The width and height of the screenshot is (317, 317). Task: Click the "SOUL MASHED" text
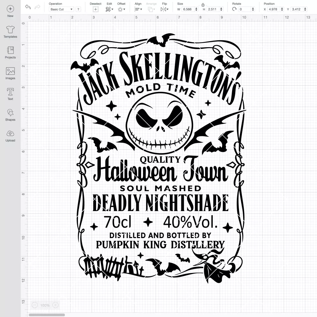pos(160,188)
